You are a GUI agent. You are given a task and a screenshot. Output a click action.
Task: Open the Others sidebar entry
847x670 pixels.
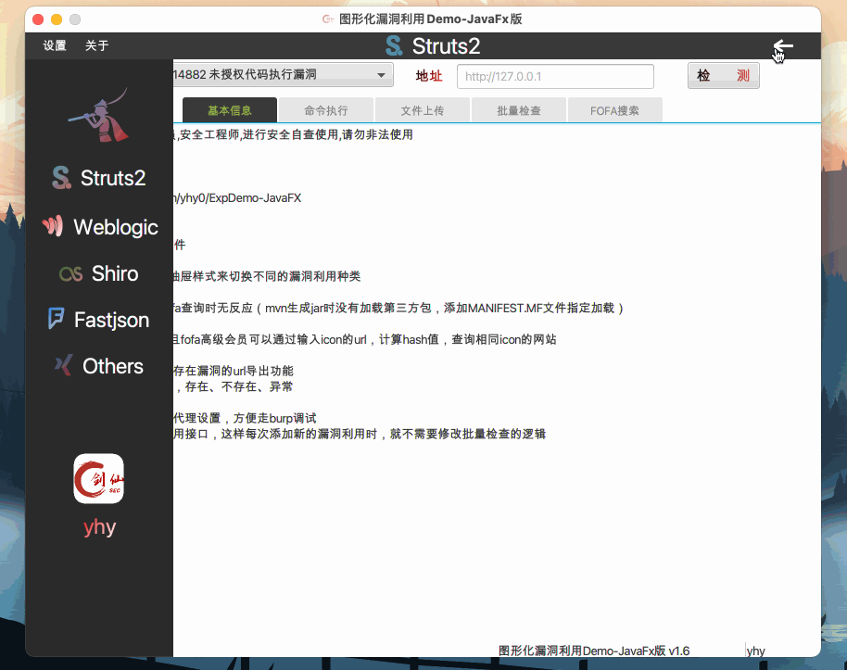point(99,366)
